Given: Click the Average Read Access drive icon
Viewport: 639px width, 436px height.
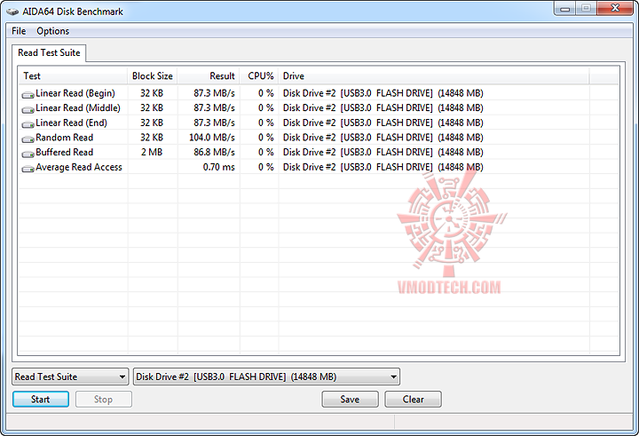Looking at the screenshot, I should [28, 169].
